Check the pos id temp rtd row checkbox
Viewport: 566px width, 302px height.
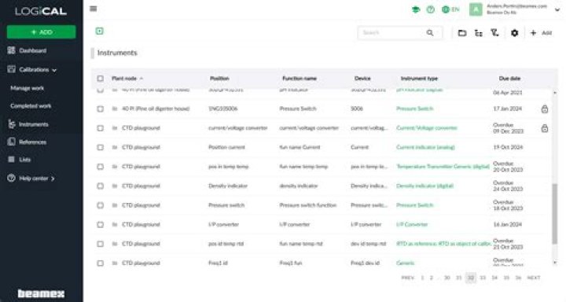click(101, 245)
